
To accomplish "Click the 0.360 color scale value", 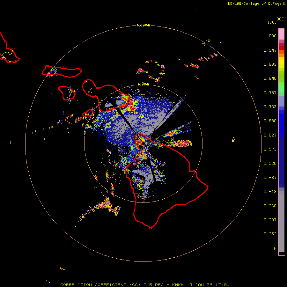I will (x=270, y=206).
